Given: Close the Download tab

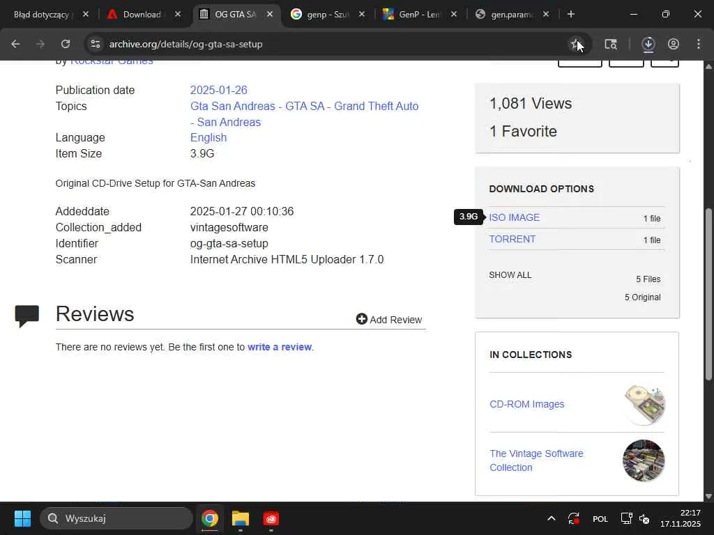Looking at the screenshot, I should tap(178, 15).
